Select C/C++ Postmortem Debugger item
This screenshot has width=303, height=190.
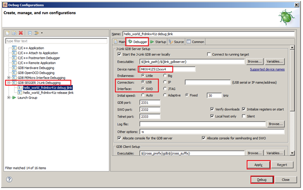pyautogui.click(x=39, y=58)
